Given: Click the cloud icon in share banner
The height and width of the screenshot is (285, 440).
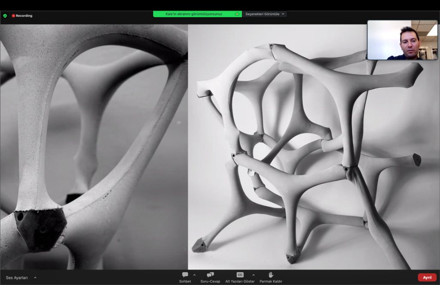Looking at the screenshot, I should click(237, 14).
